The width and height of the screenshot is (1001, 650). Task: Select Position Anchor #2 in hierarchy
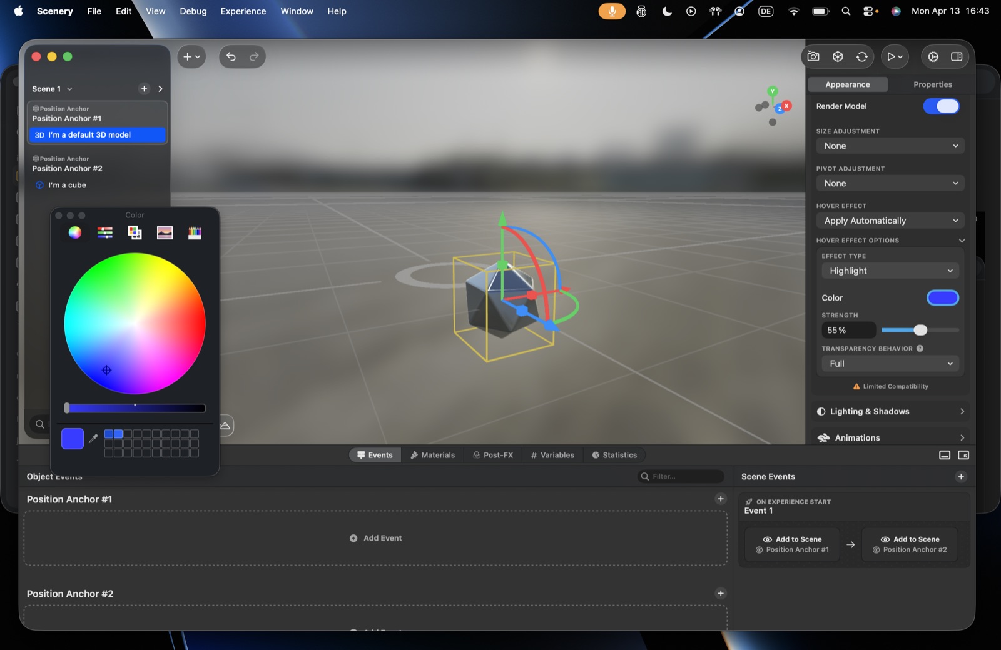click(98, 164)
